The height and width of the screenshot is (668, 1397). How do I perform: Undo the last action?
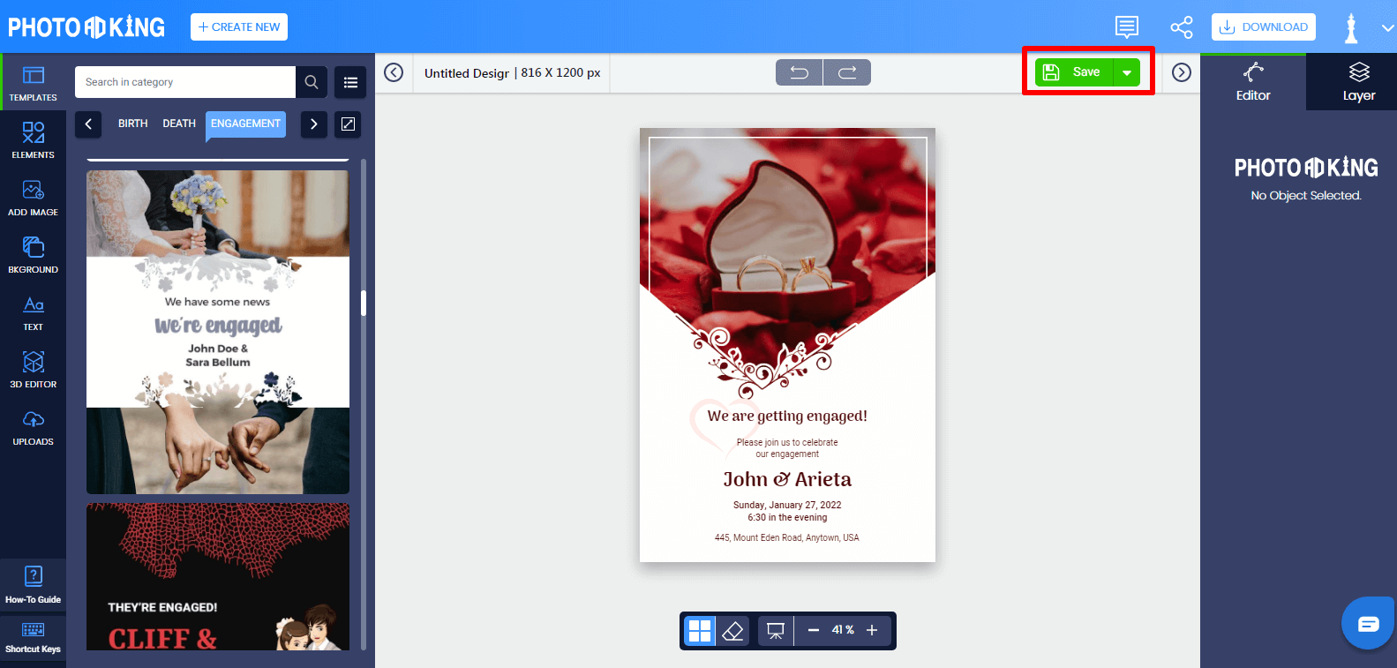799,72
